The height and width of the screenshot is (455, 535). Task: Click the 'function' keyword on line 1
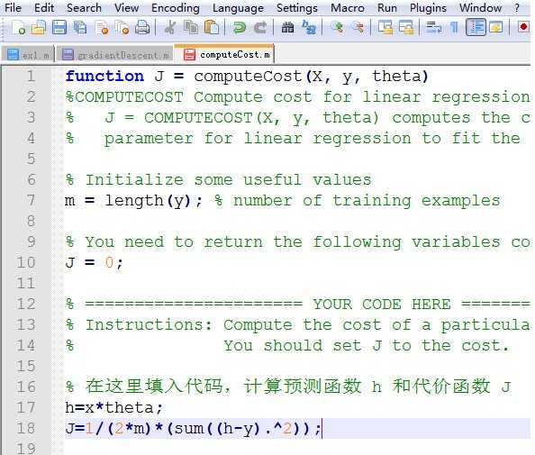coord(104,76)
